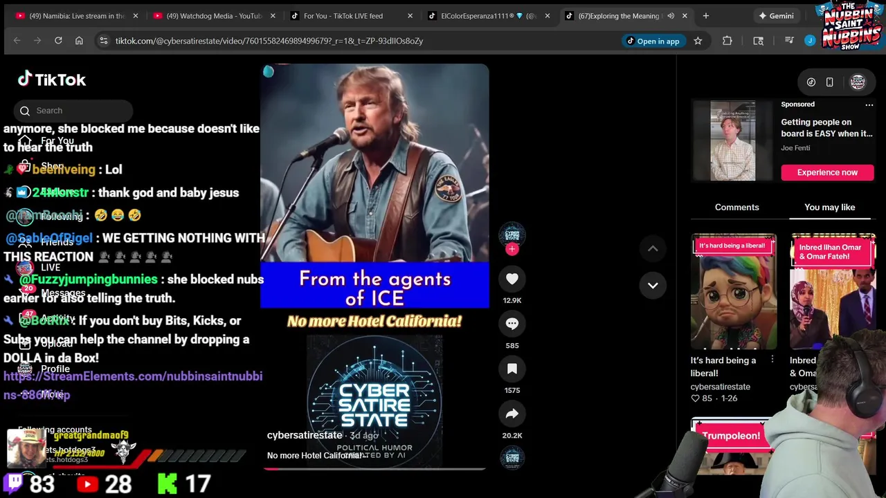This screenshot has height=498, width=886.
Task: Bookmark the video to favorites
Action: 512,369
